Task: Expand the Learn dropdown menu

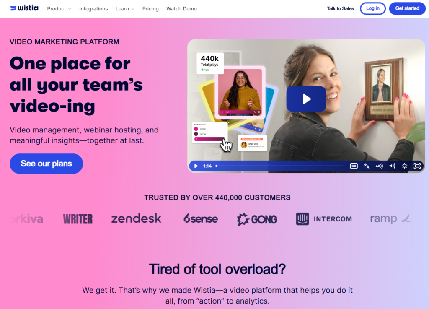Action: tap(125, 9)
